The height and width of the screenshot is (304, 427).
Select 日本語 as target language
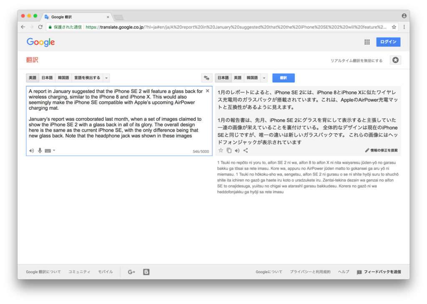point(223,78)
